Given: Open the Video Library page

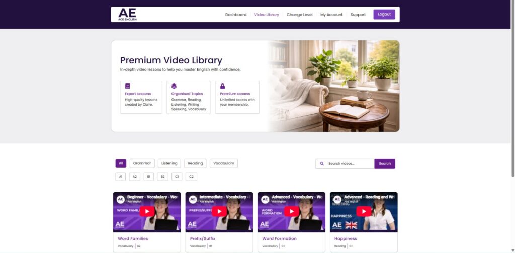Looking at the screenshot, I should pyautogui.click(x=267, y=15).
